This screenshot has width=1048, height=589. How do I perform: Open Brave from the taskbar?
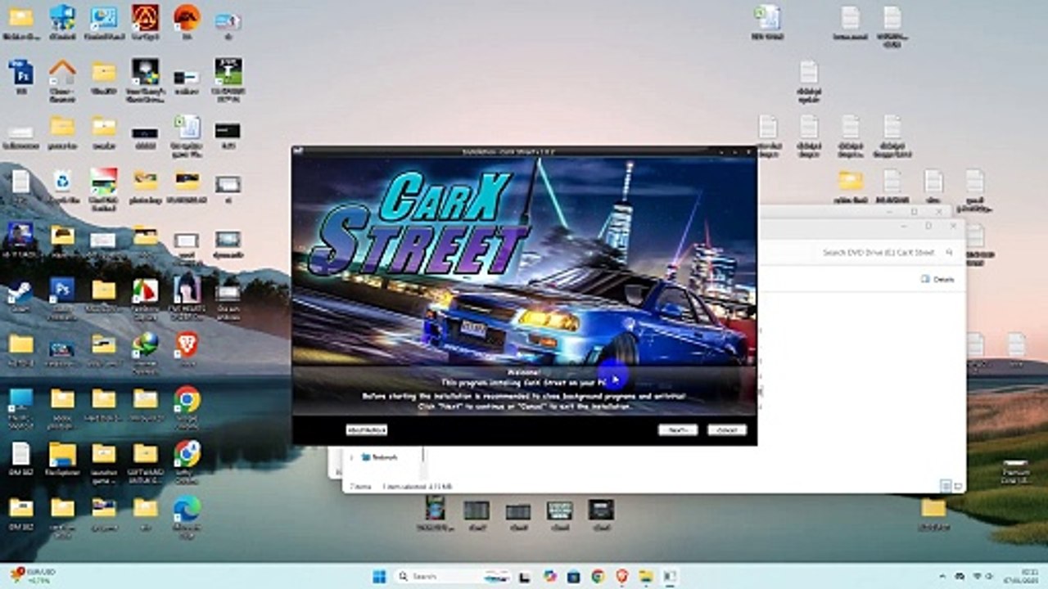[x=621, y=577]
